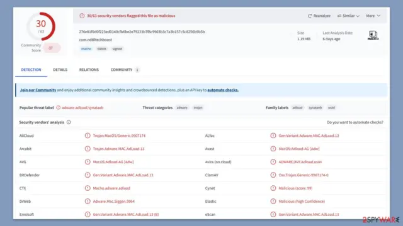Expand the Similar dropdown menu

click(348, 16)
